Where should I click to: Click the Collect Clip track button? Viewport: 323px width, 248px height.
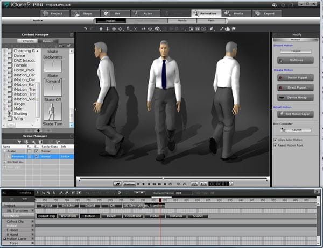point(47,216)
